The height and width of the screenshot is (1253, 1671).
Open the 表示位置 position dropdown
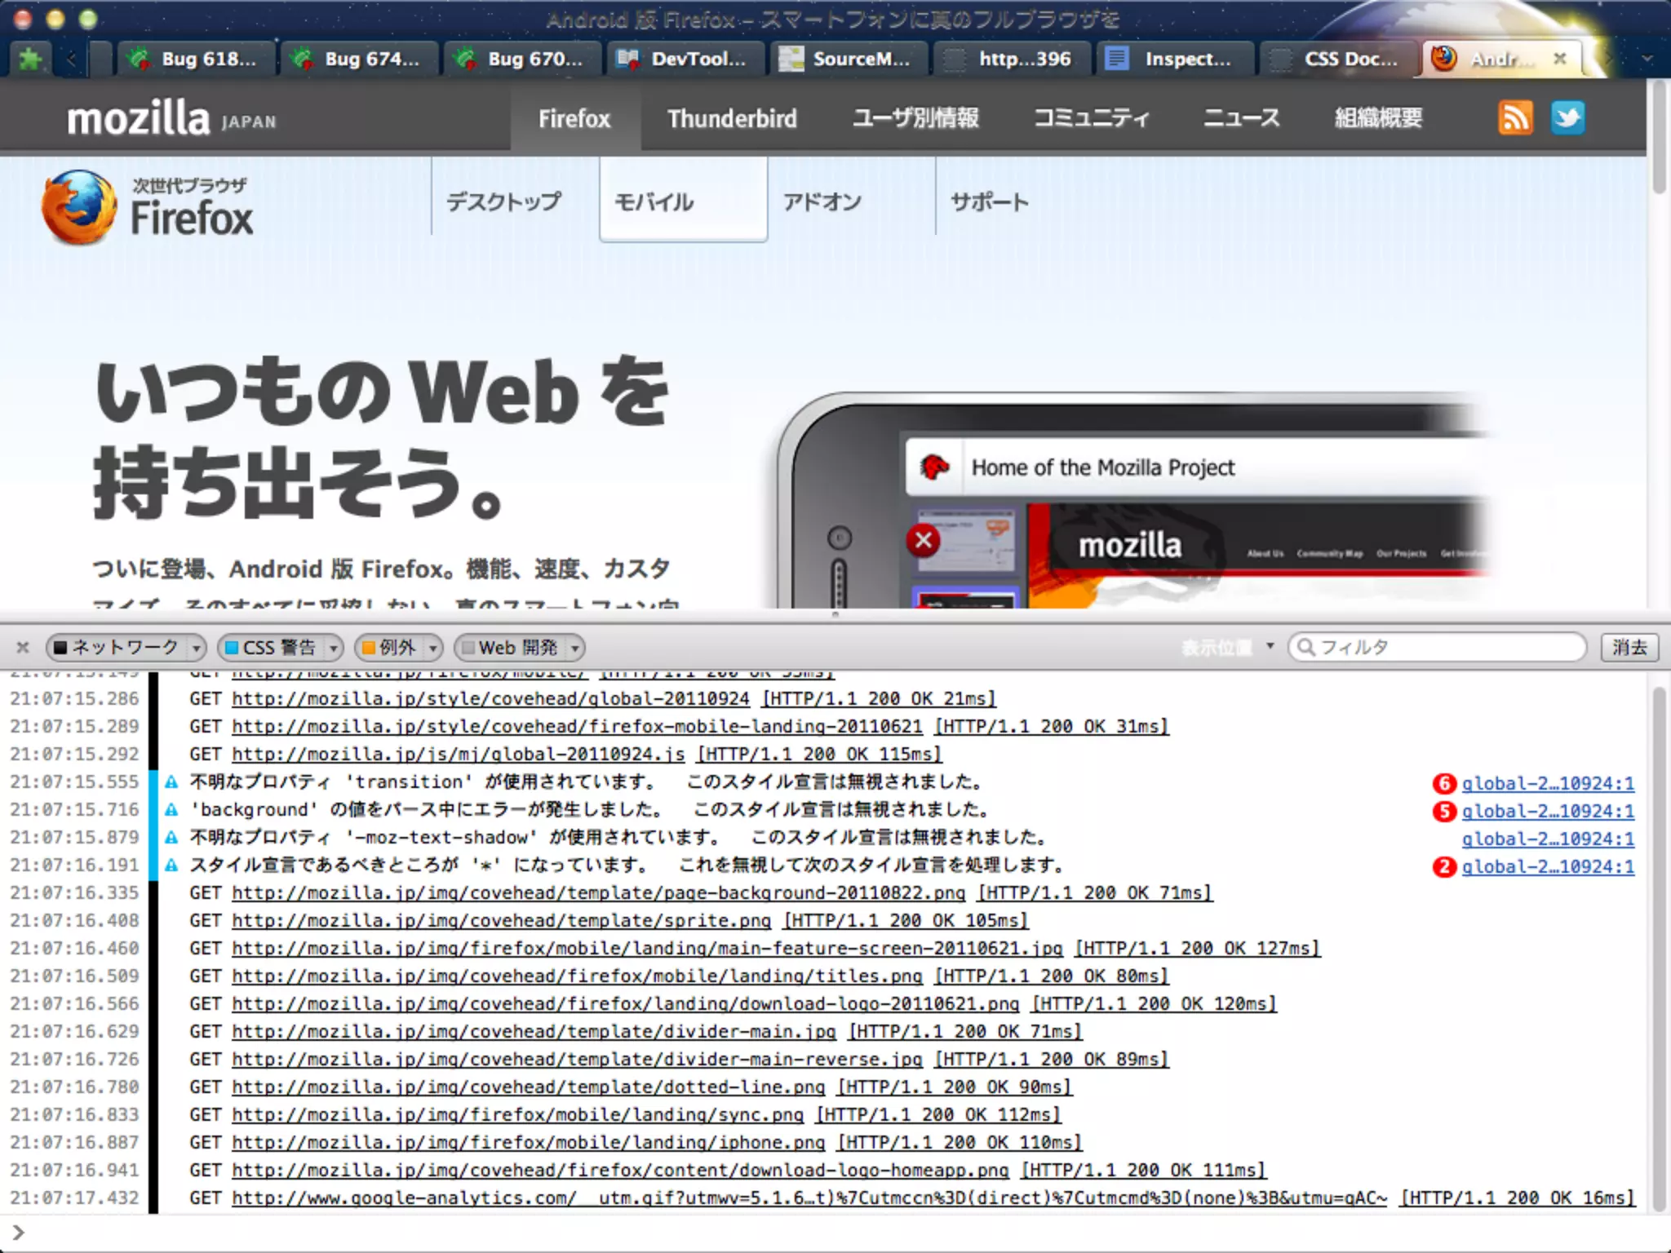pos(1228,648)
